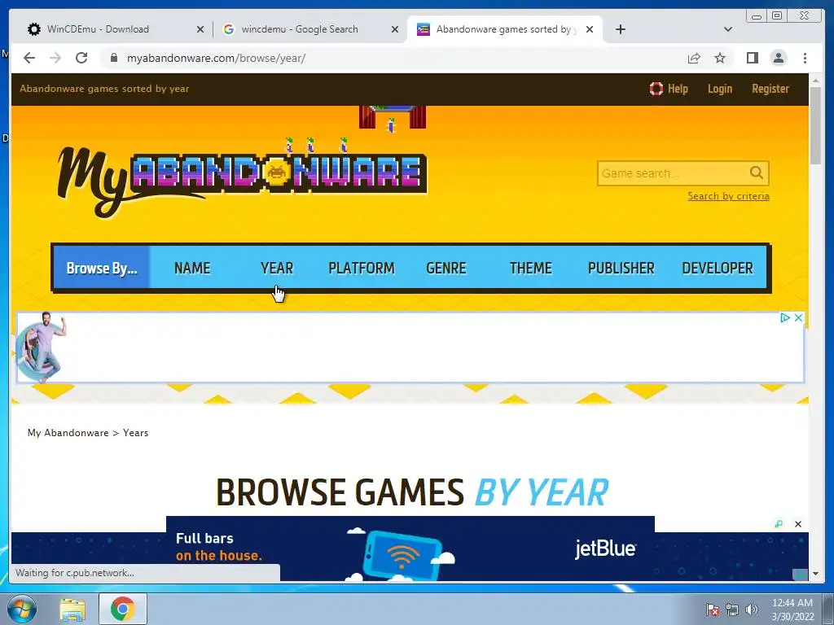
Task: Browse games by GENRE
Action: [x=446, y=268]
